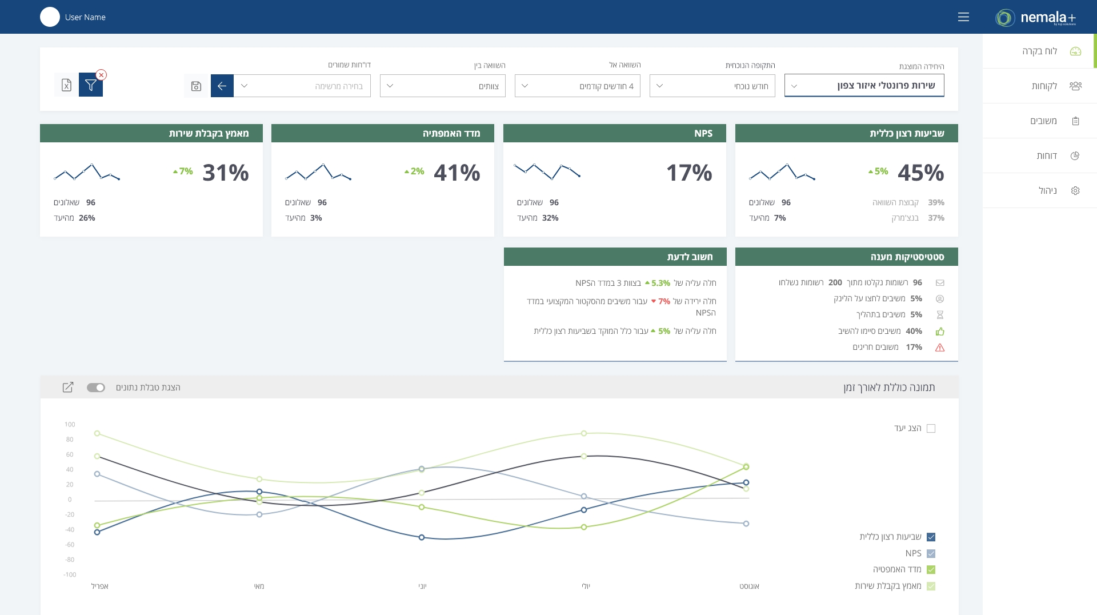Click the thumbs up icon in statistics
This screenshot has width=1097, height=615.
coord(940,332)
